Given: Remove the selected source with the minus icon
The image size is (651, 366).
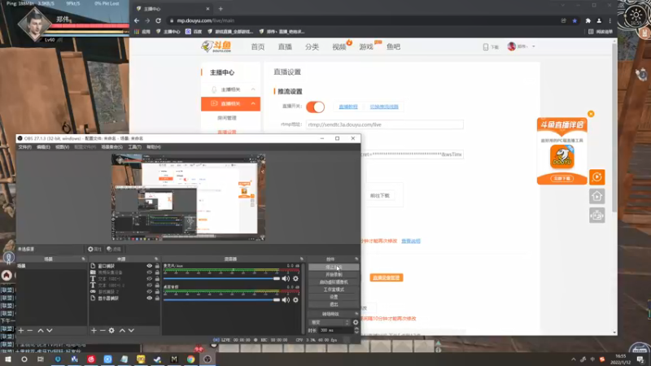Looking at the screenshot, I should click(103, 330).
